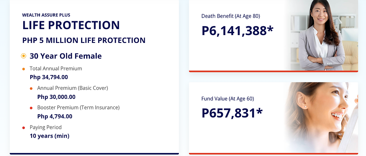This screenshot has height=156, width=366.
Task: Click the Php 34,794.00 total premium amount
Action: tap(49, 77)
